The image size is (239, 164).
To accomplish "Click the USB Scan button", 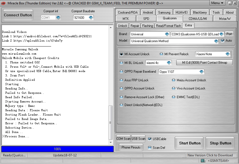I will (138, 139).
